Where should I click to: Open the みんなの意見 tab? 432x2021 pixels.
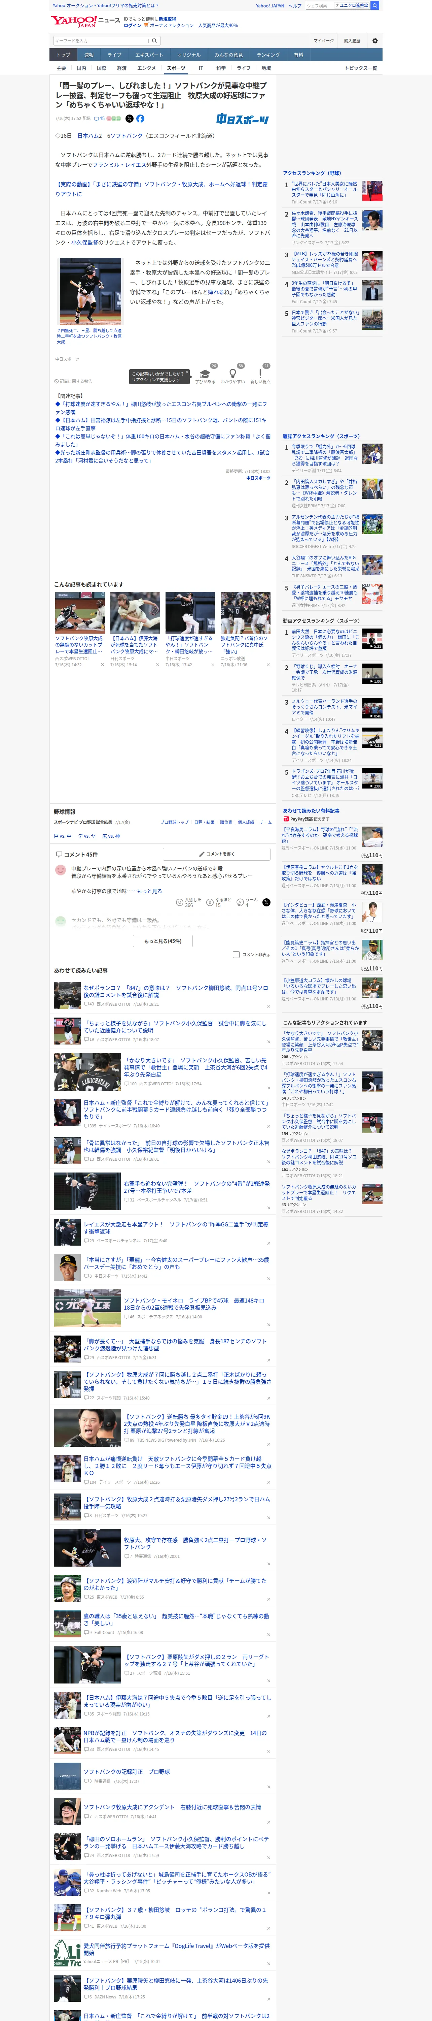click(229, 55)
